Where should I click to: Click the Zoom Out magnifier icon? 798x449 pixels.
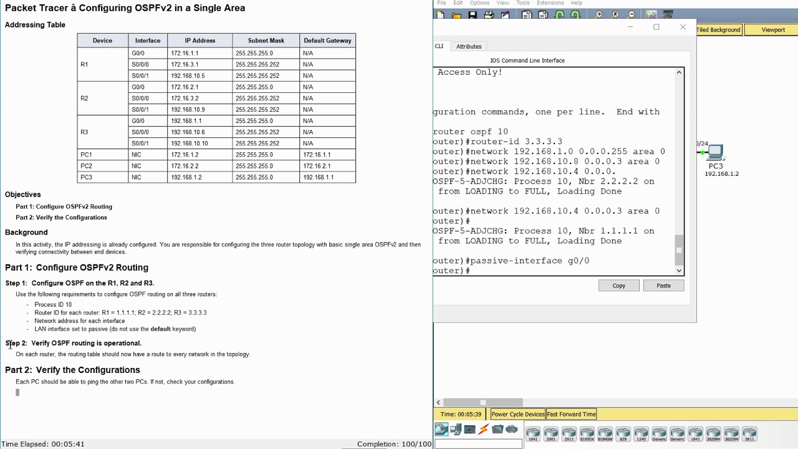[x=630, y=15]
